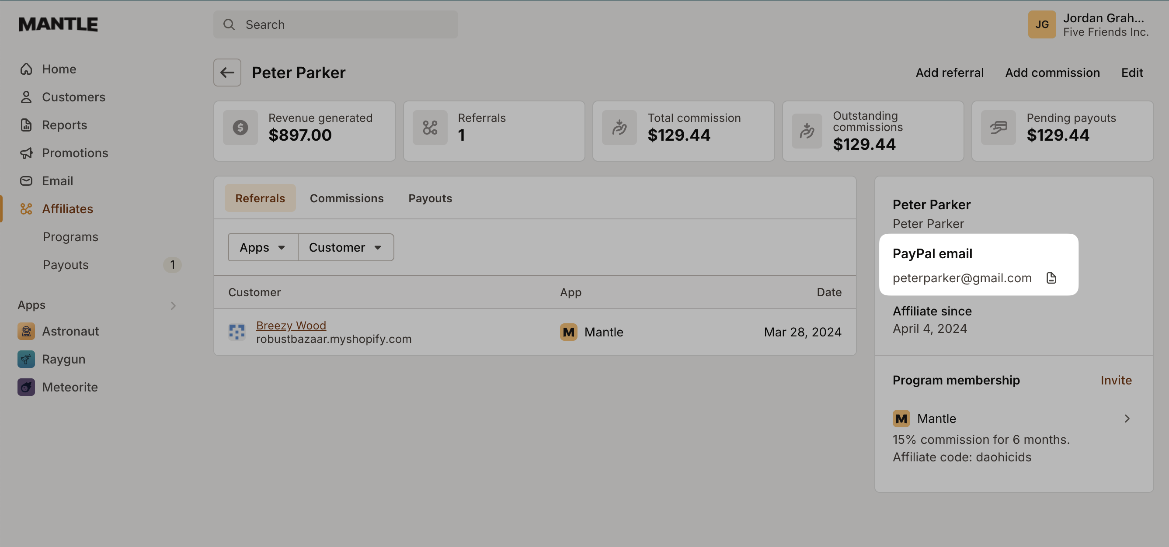Open Breezy Wood customer details
1169x547 pixels.
click(291, 325)
